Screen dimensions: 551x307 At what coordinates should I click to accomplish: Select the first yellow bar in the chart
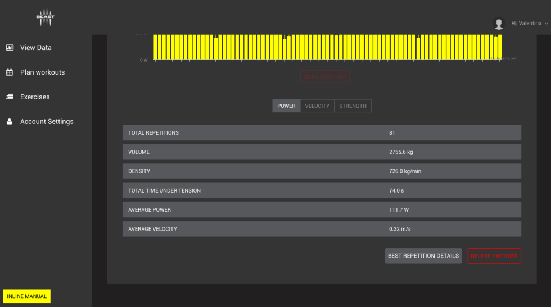(x=156, y=47)
